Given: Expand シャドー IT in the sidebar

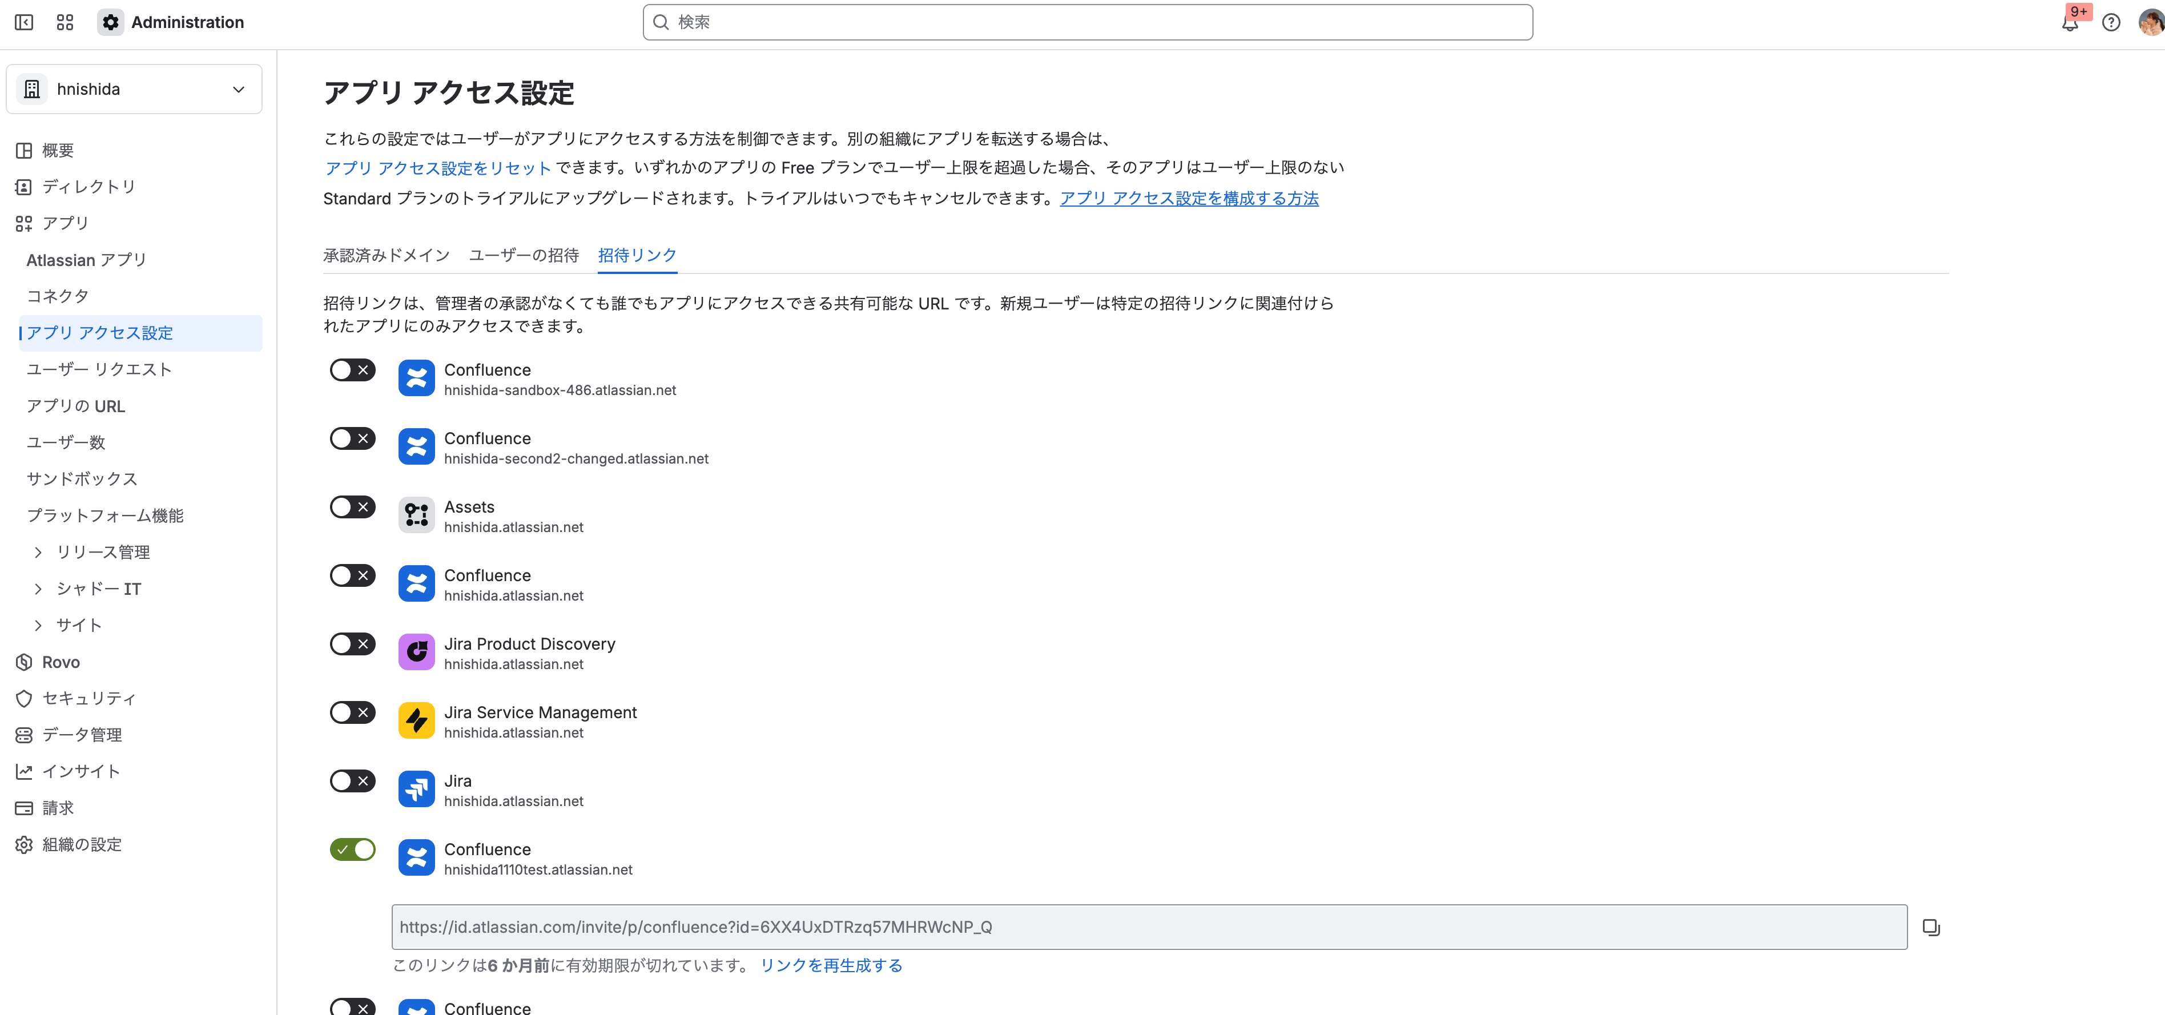Looking at the screenshot, I should (x=38, y=589).
